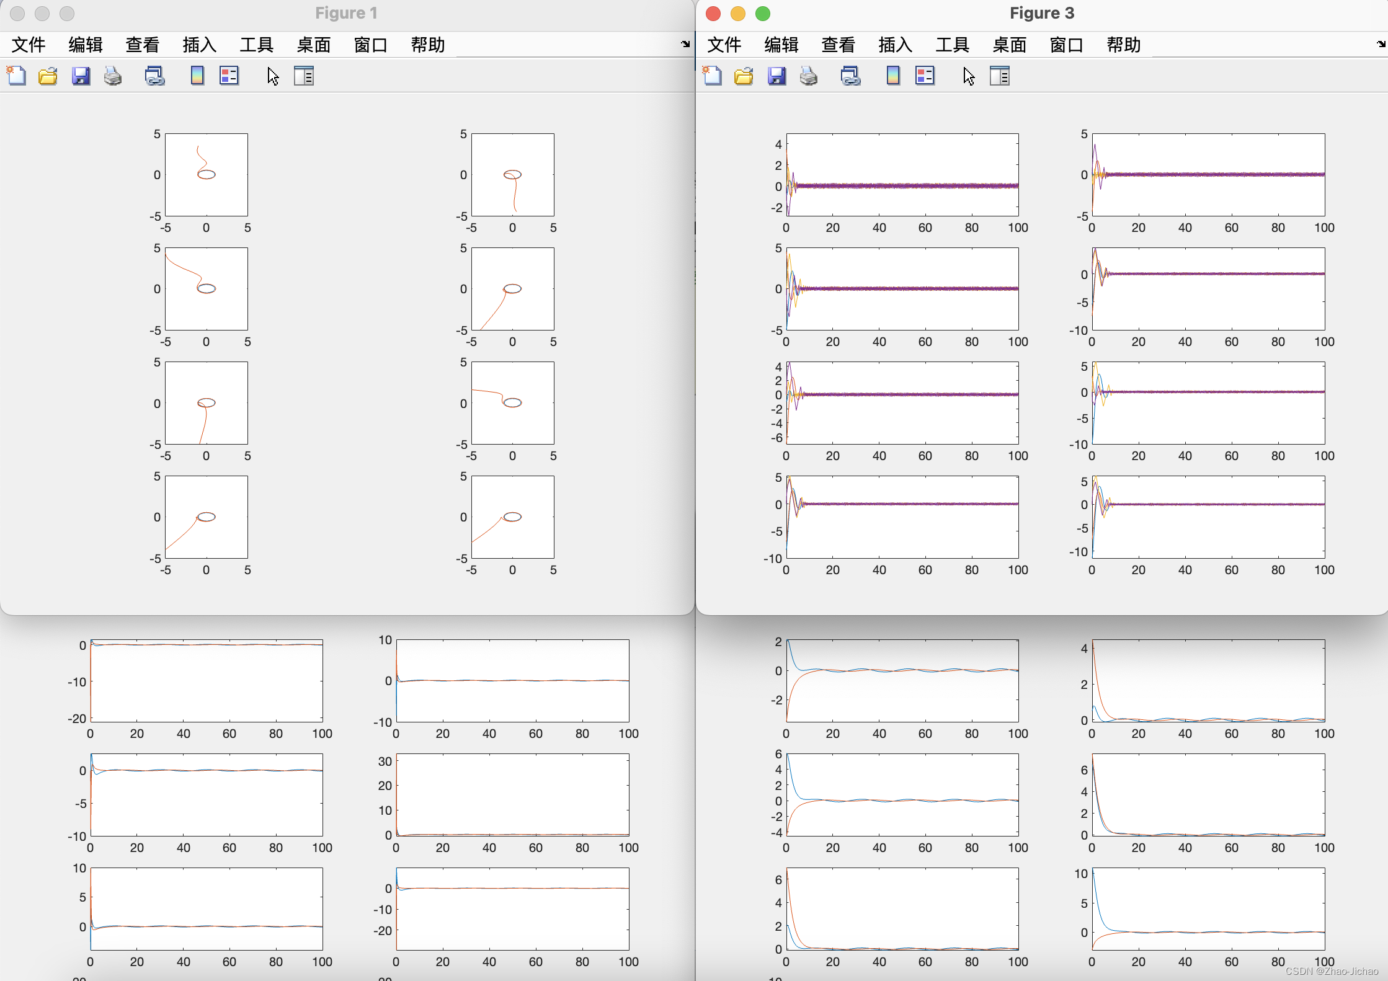Click top-left subplot axes in Figure 1
This screenshot has width=1388, height=981.
(207, 175)
